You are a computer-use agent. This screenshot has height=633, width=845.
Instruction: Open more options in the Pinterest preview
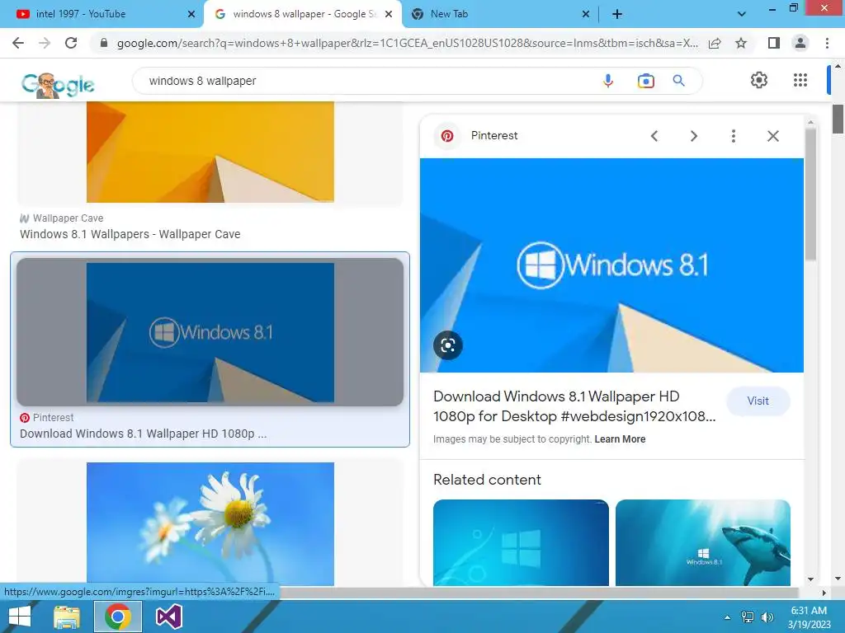point(733,136)
